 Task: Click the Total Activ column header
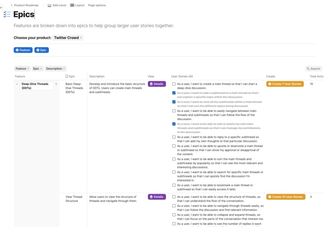[317, 76]
